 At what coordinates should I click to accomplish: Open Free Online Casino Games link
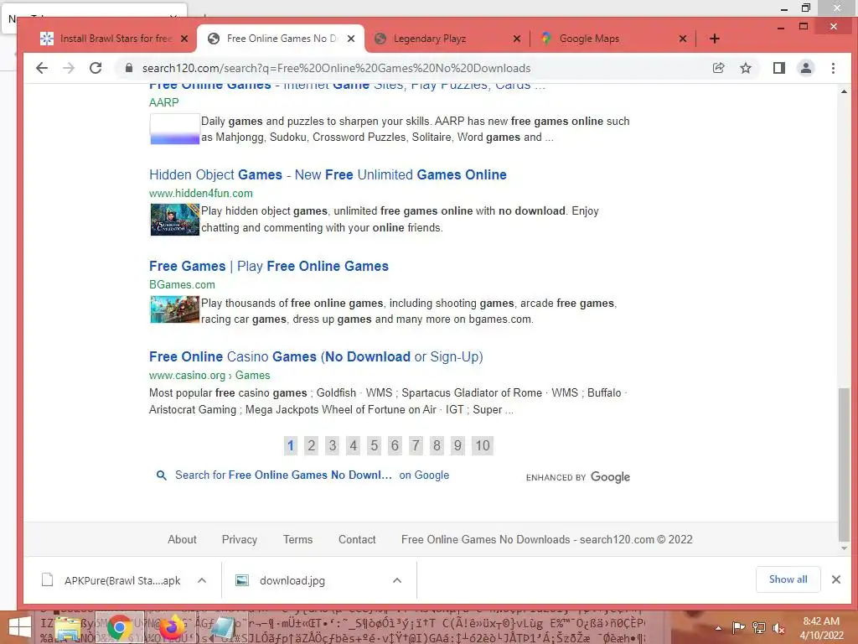click(316, 356)
